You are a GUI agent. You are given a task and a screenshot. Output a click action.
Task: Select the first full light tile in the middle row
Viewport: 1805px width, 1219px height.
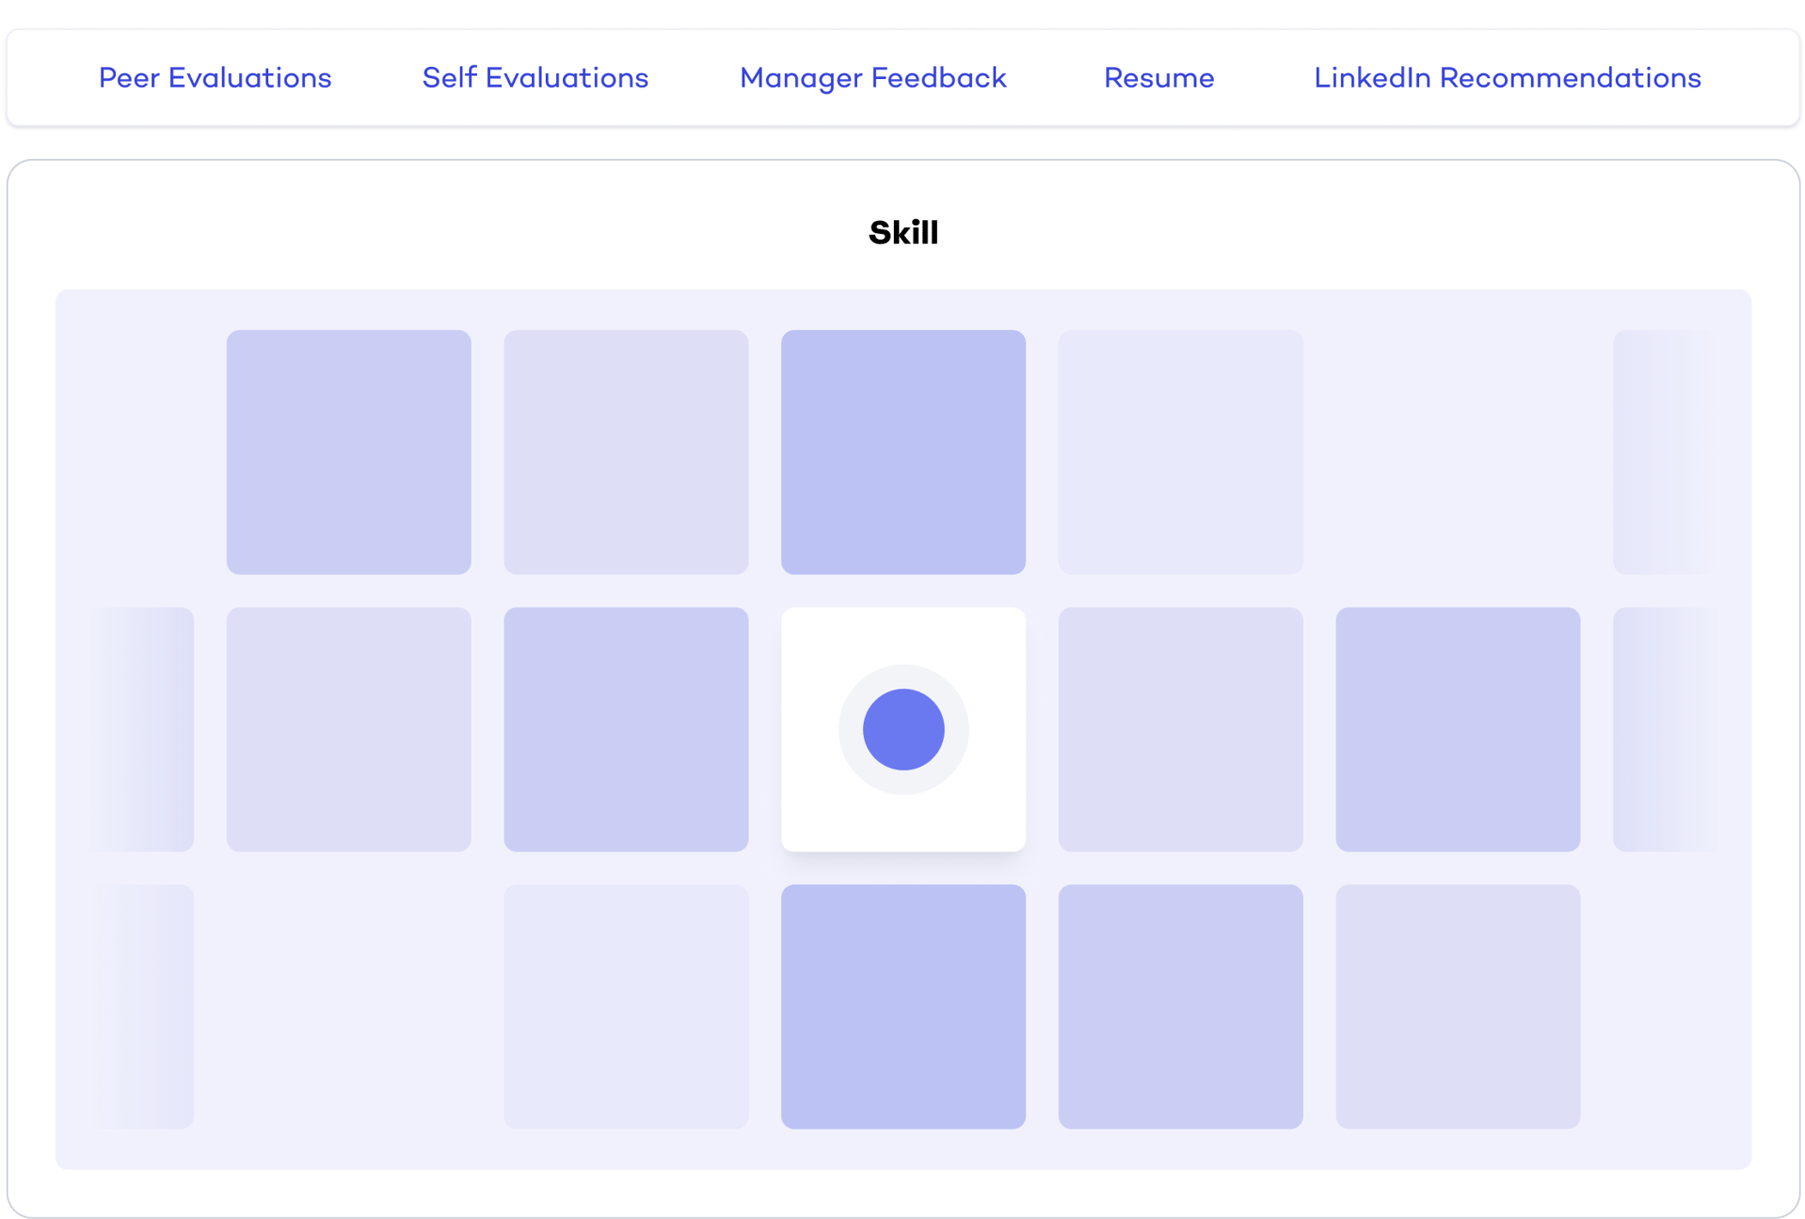[x=348, y=729]
